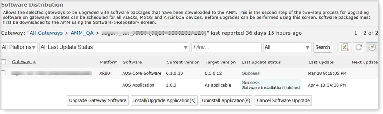383x114 pixels.
Task: Click the Target version column header
Action: point(221,62)
